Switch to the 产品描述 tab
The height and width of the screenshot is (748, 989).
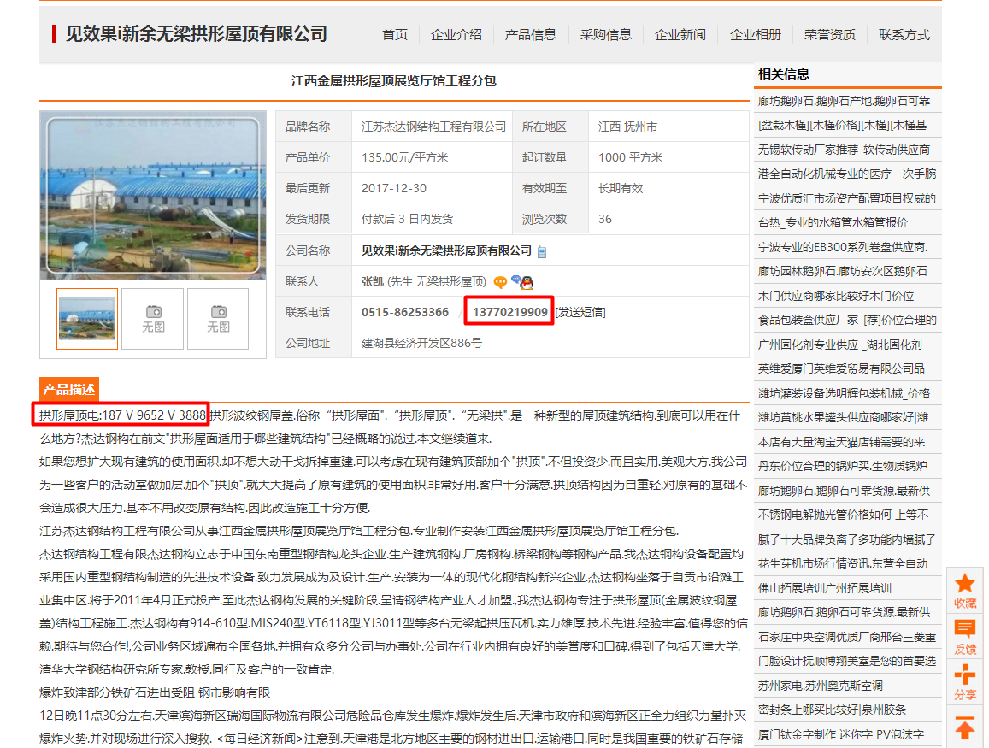coord(69,389)
